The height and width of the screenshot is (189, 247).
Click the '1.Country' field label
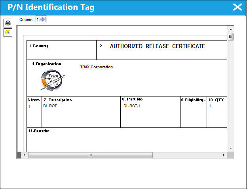coord(39,46)
